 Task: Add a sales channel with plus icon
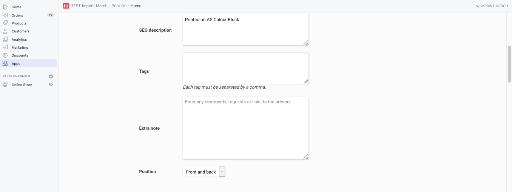(x=51, y=76)
